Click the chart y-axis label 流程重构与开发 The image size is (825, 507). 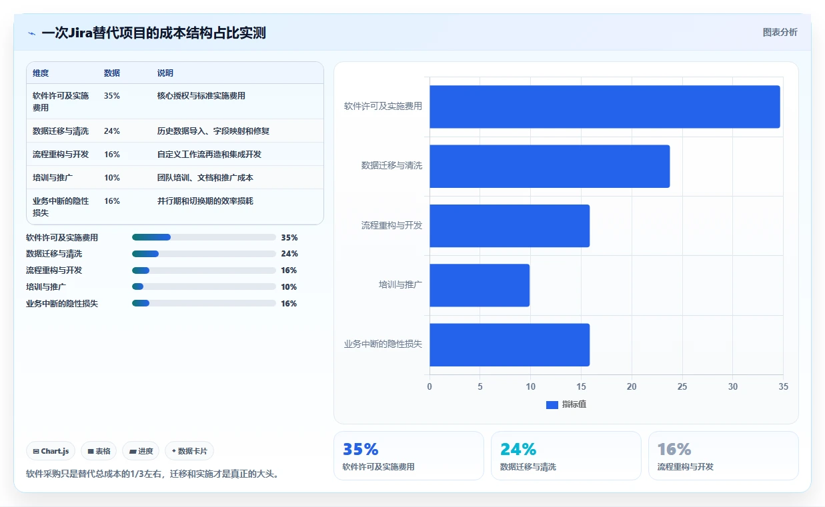(x=391, y=225)
